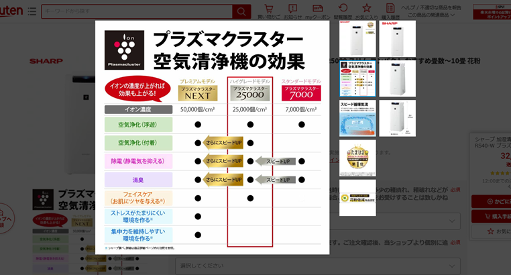Select first thumbnail with SHARP purifier and award badges
The height and width of the screenshot is (275, 511).
(357, 39)
